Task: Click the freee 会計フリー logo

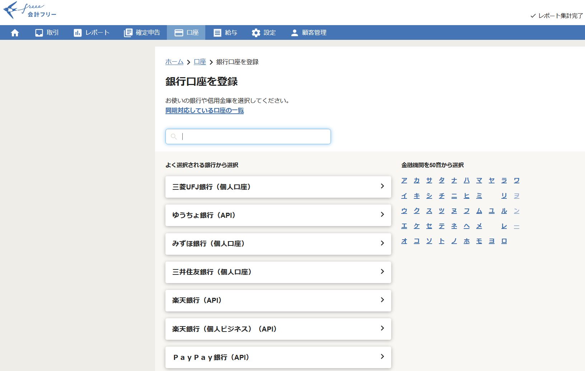Action: (30, 10)
